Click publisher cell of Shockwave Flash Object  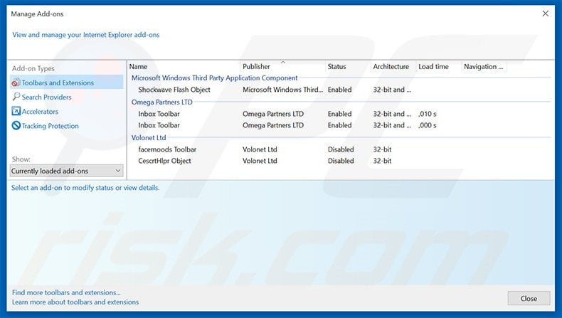(x=282, y=90)
